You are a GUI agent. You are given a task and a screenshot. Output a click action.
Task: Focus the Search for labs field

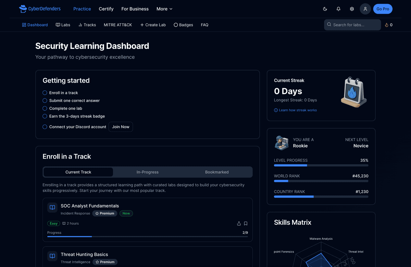(x=352, y=25)
